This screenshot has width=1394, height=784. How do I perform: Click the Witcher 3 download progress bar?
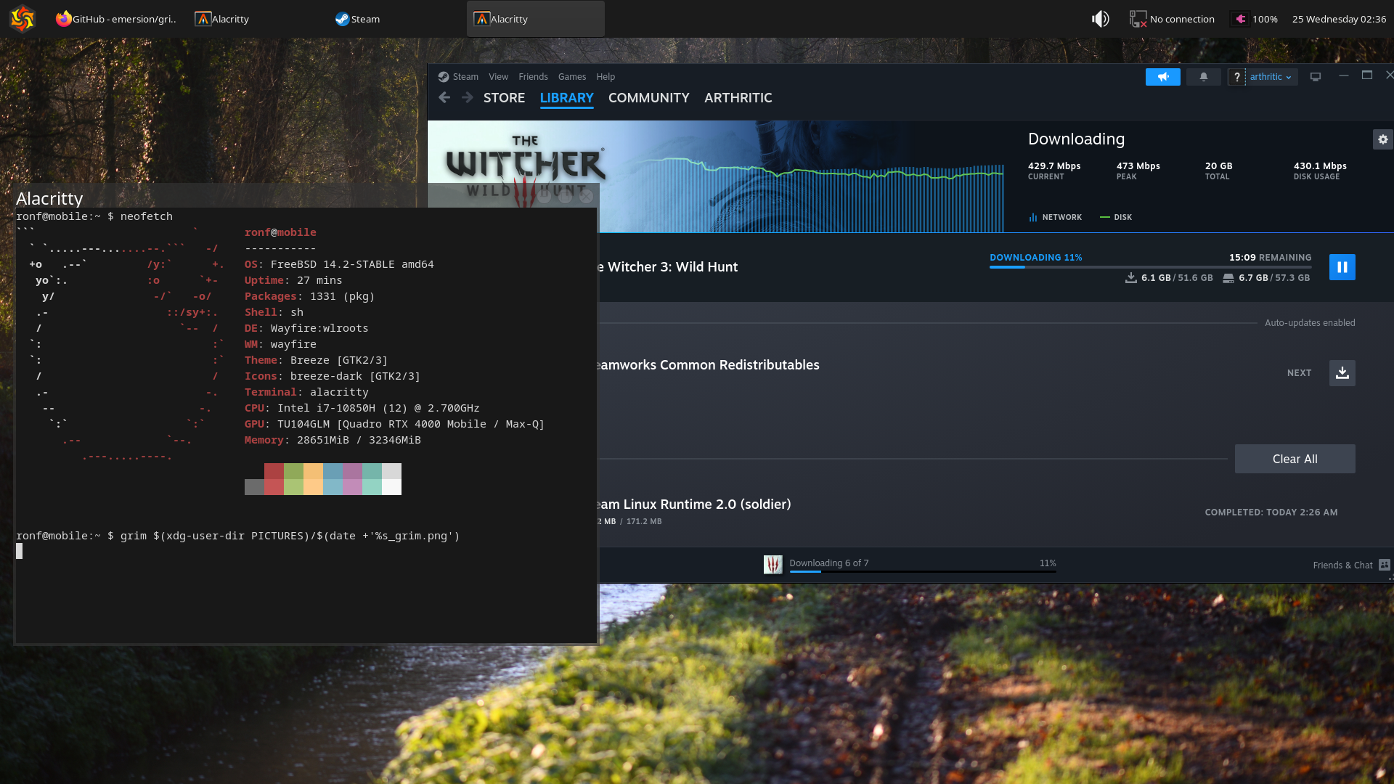[x=1150, y=267]
